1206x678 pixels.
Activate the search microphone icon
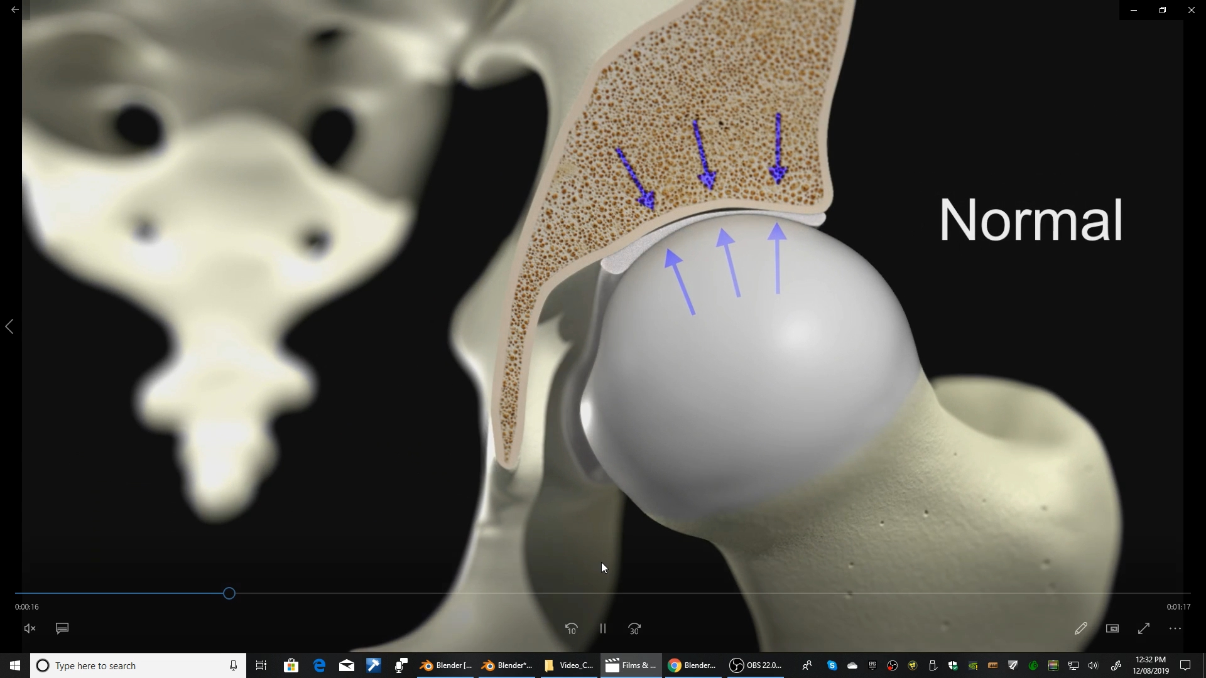pos(234,665)
